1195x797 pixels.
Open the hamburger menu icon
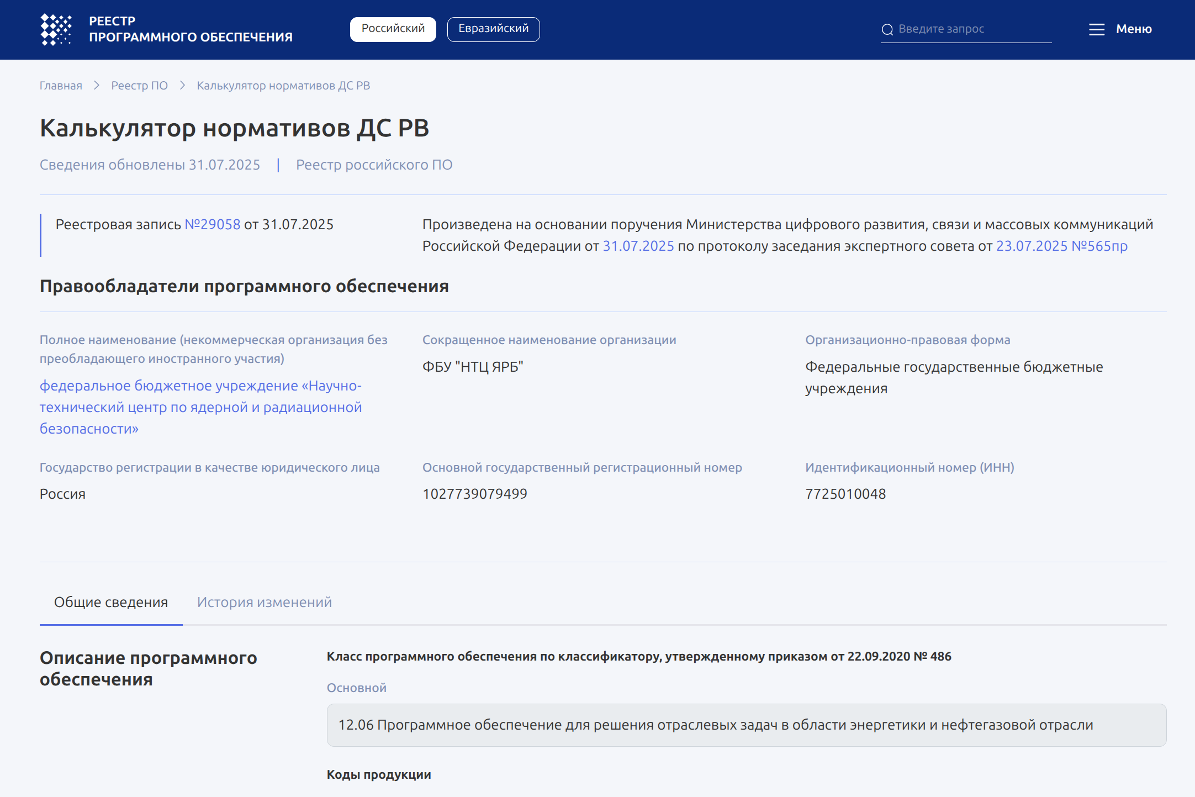(x=1096, y=29)
